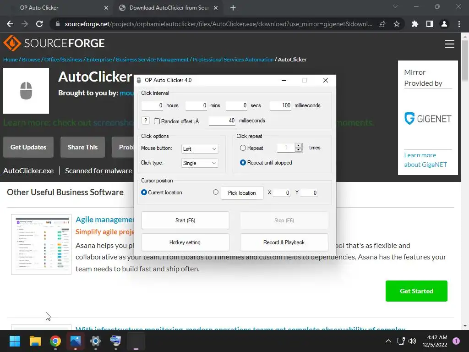Click the SourceForge logo

(x=54, y=43)
